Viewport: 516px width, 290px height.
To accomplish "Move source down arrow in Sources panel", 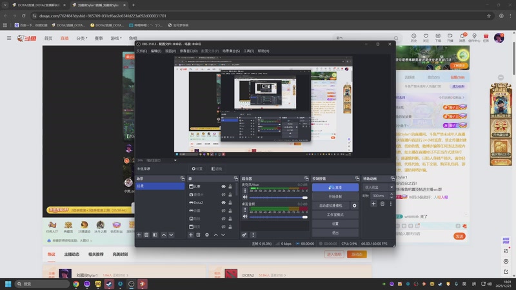I will 223,235.
